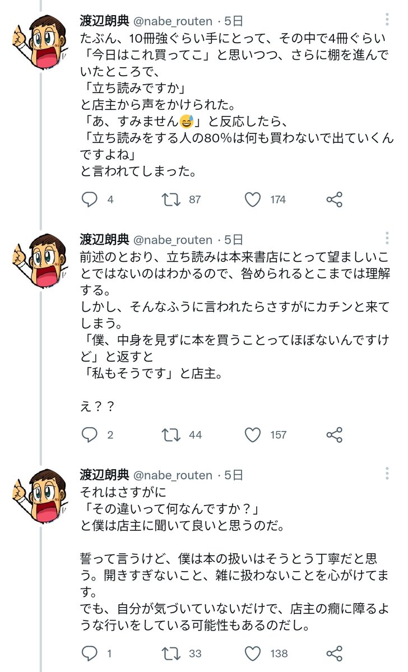Like the tweet with 157 likes

[x=253, y=434]
